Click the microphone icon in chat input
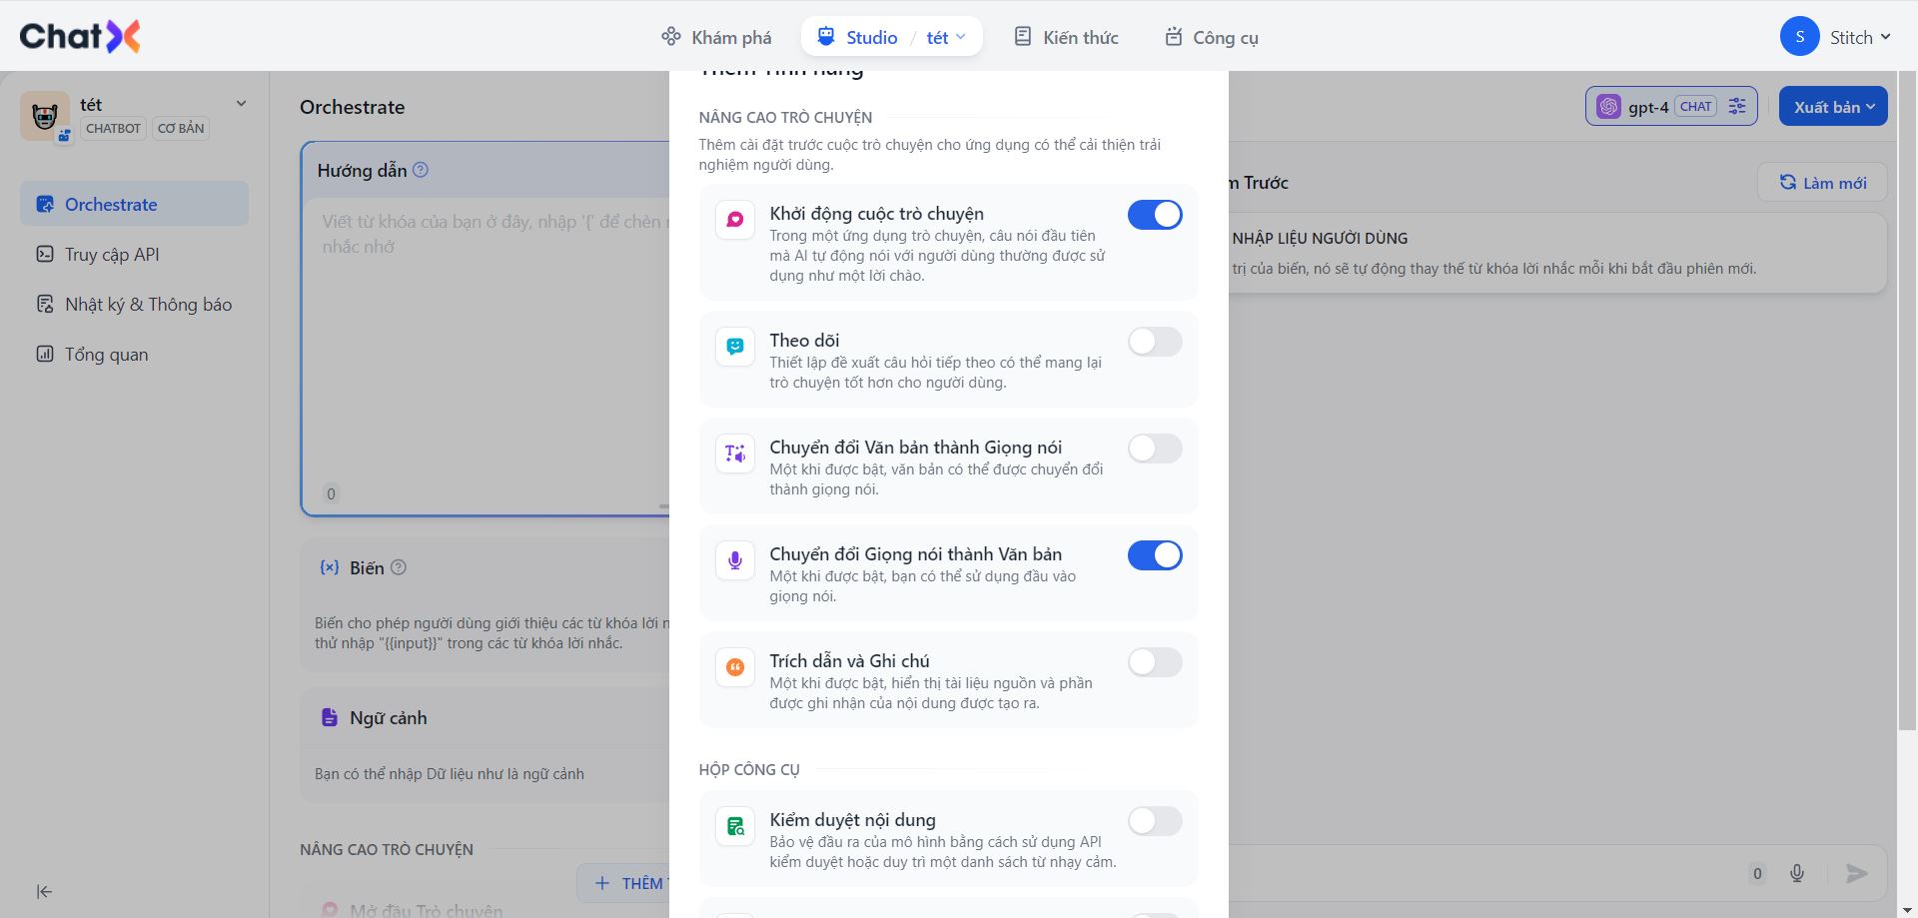Image resolution: width=1918 pixels, height=918 pixels. coord(1796,873)
